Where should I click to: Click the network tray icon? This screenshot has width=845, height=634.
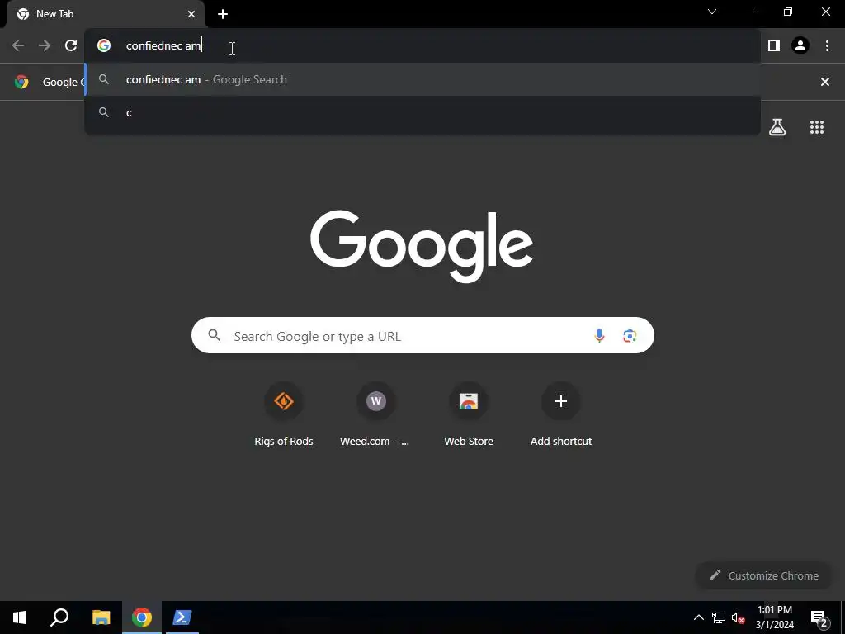(719, 617)
